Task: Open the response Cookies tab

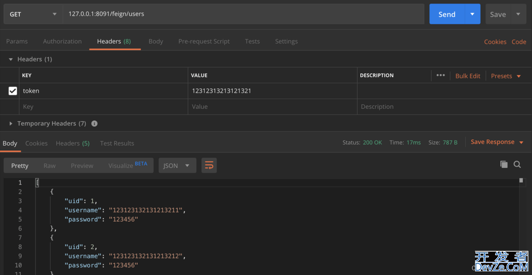Action: (36, 143)
